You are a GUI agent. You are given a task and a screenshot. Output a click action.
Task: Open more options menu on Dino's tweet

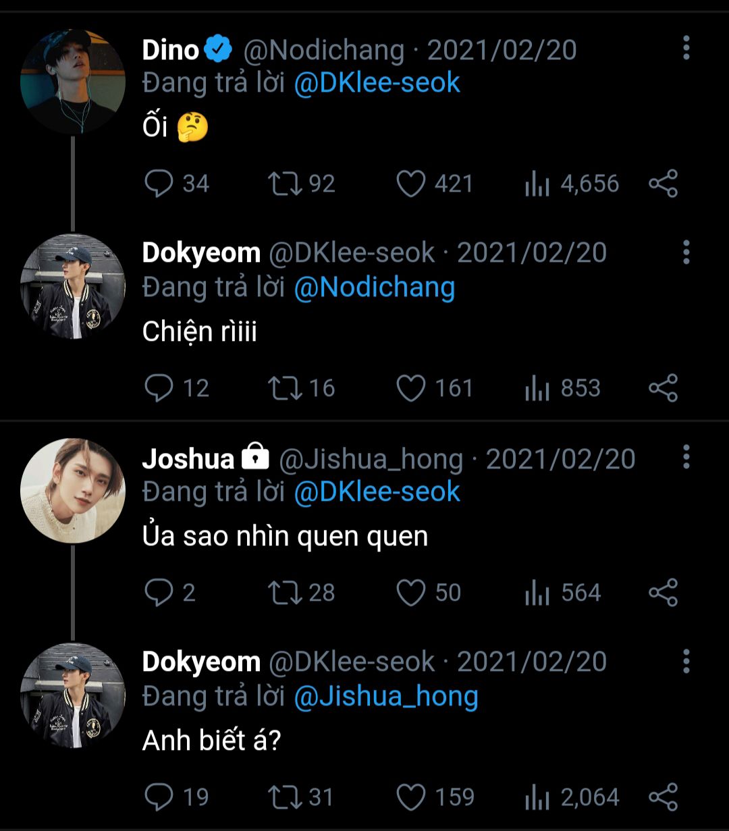point(686,48)
